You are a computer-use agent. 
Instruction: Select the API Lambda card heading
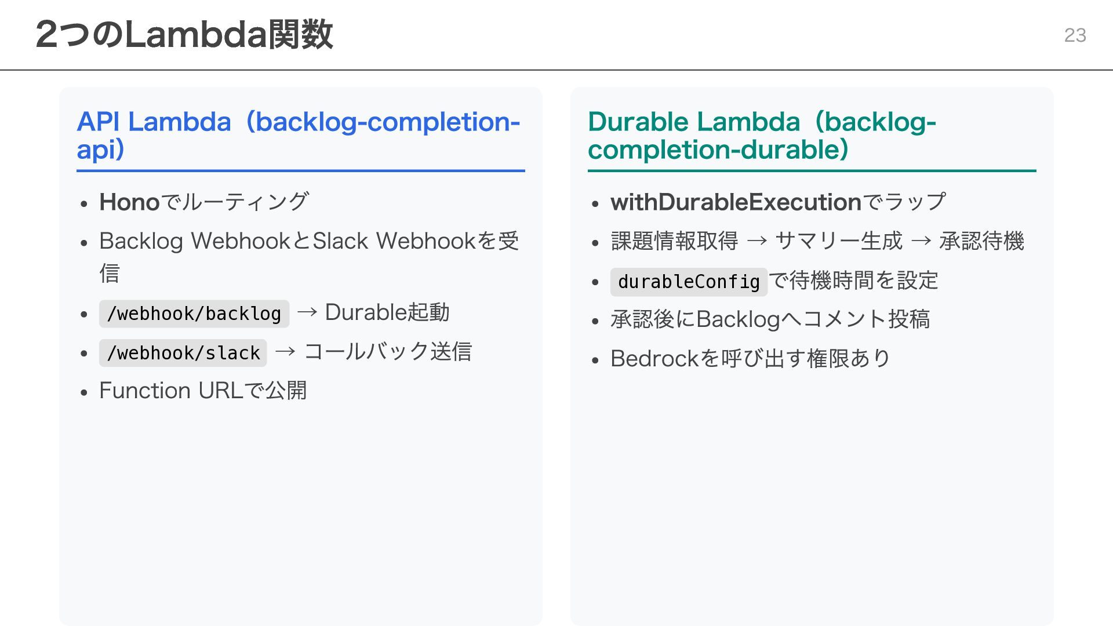[298, 135]
